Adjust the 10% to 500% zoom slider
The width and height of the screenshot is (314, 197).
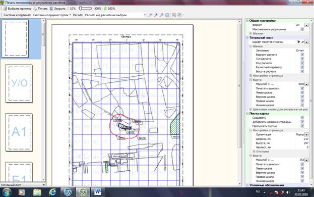pyautogui.click(x=85, y=9)
